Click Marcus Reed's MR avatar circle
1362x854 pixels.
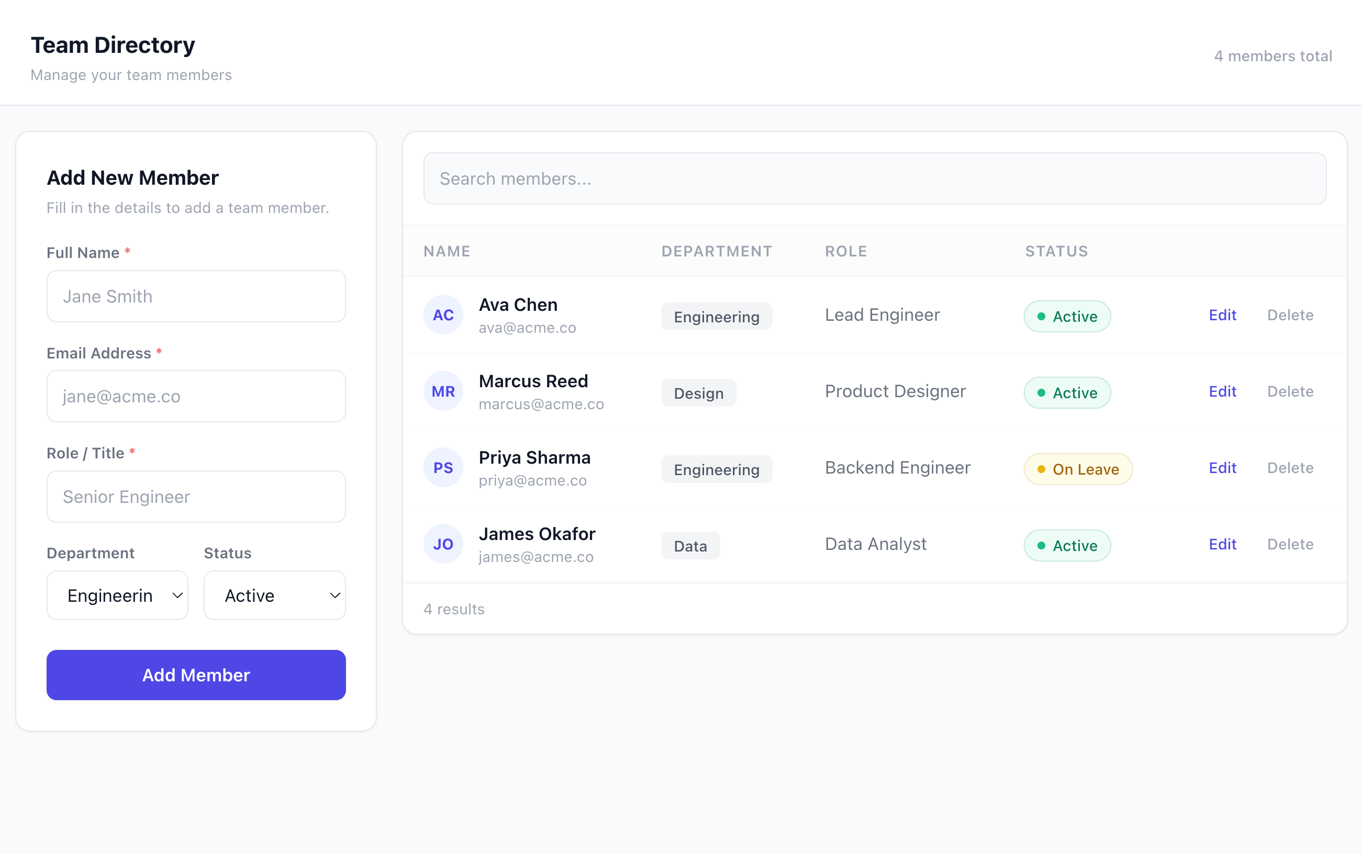click(443, 390)
